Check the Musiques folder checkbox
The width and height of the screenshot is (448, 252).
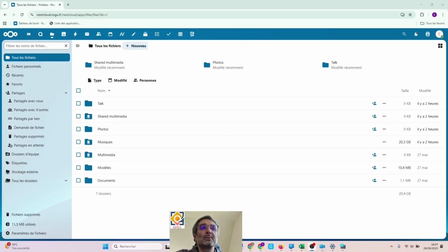coord(78,142)
